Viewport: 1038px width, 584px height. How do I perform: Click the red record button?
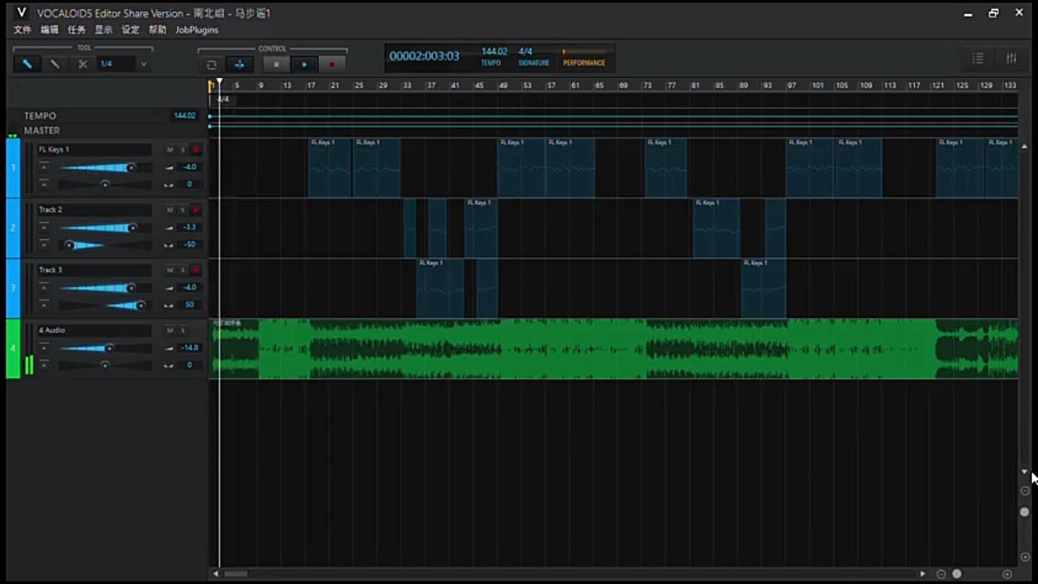tap(332, 64)
